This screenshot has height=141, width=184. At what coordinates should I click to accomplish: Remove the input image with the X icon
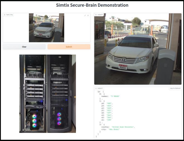pos(88,15)
